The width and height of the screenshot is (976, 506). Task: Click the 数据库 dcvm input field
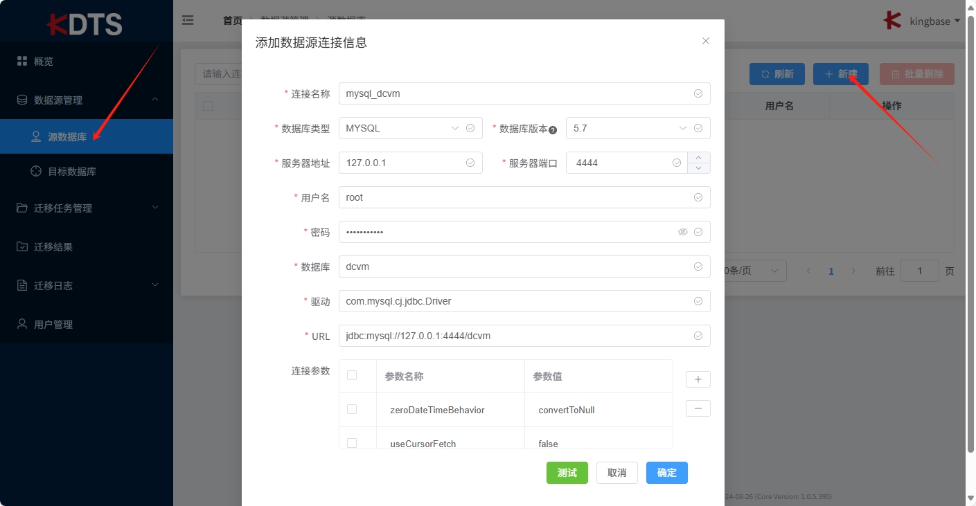click(524, 266)
